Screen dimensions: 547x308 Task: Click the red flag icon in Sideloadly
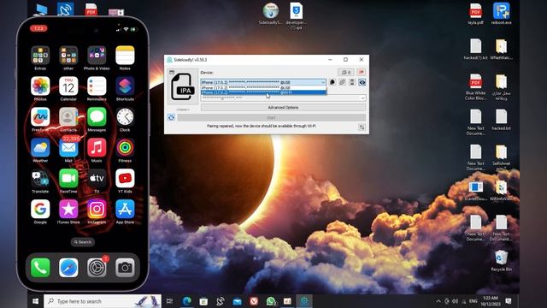pyautogui.click(x=361, y=72)
